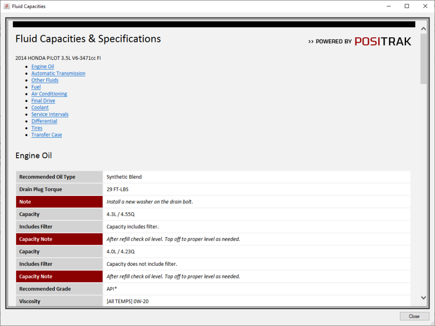Go to the Fuel section link
Viewport: 435px width, 326px height.
point(36,87)
